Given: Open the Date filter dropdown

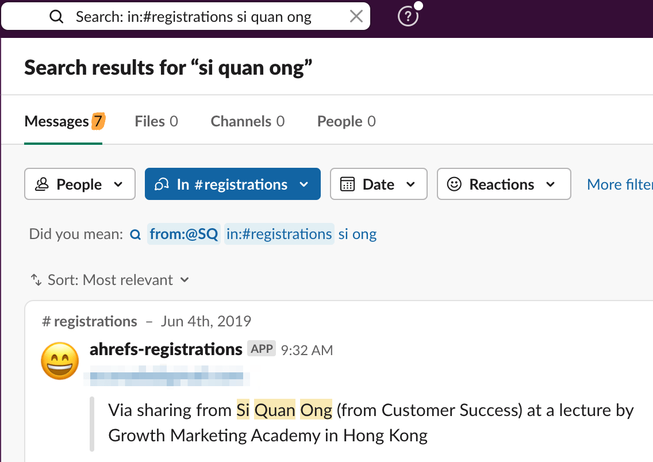Looking at the screenshot, I should tap(378, 184).
